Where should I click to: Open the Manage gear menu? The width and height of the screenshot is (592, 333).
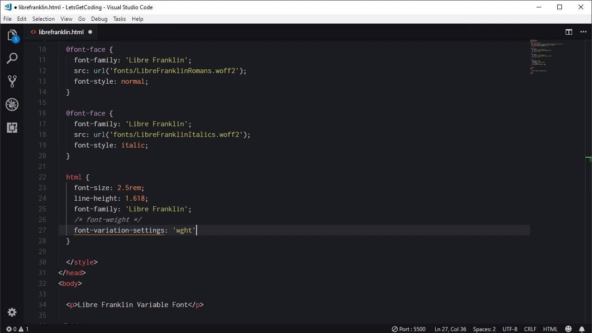pyautogui.click(x=12, y=312)
